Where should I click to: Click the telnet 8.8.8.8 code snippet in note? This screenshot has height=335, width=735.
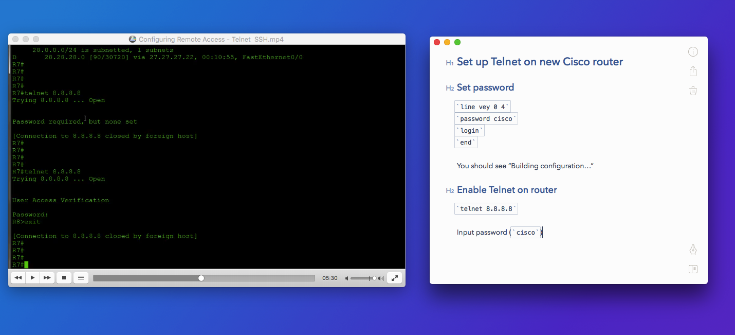point(486,209)
